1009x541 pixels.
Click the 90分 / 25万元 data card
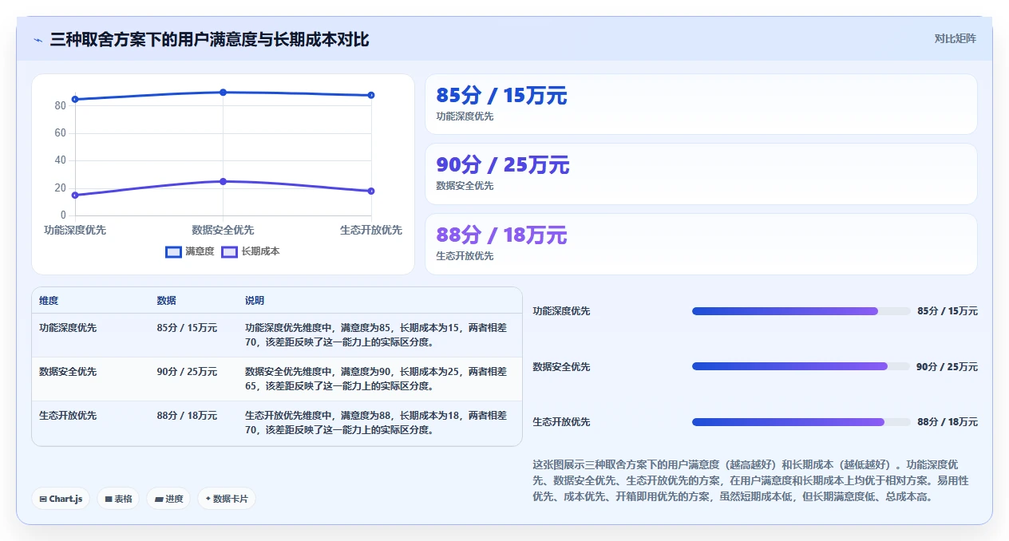[701, 174]
